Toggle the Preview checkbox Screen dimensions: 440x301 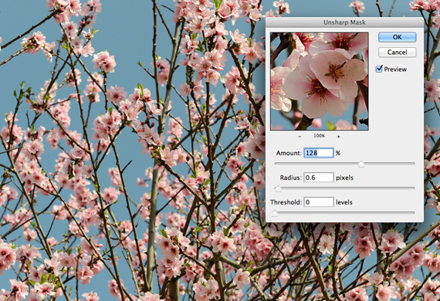tap(379, 69)
